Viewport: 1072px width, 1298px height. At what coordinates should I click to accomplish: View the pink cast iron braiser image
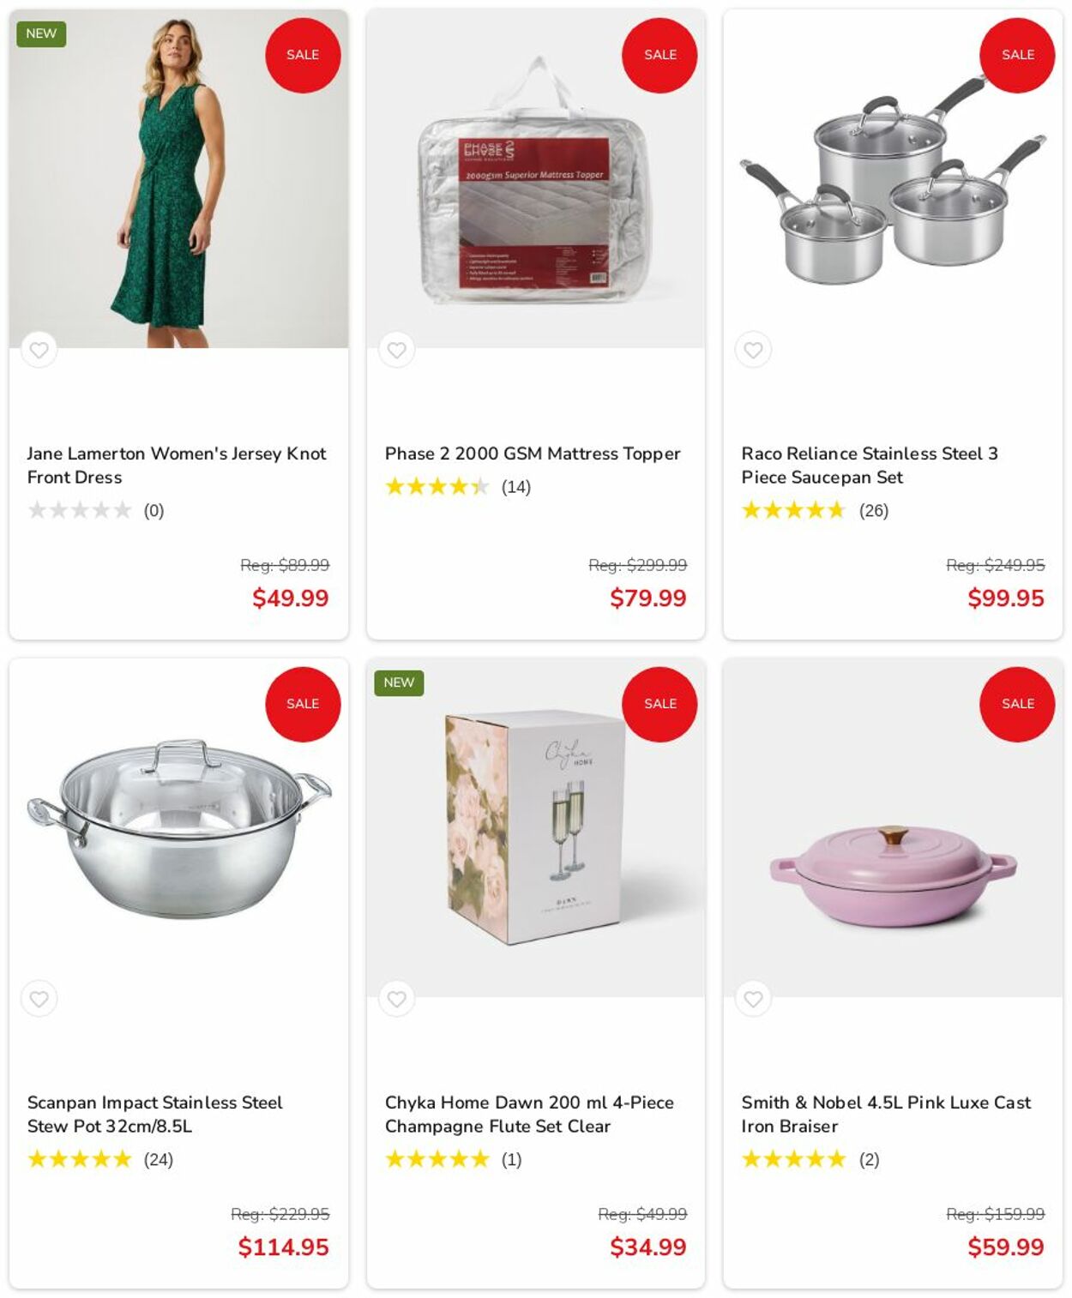892,874
